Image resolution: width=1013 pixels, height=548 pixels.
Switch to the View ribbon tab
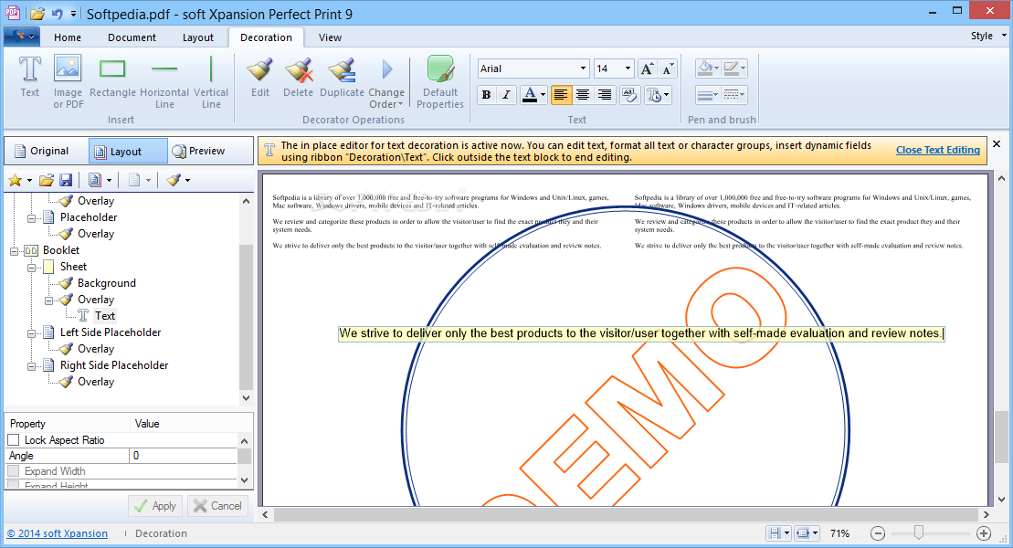point(330,37)
